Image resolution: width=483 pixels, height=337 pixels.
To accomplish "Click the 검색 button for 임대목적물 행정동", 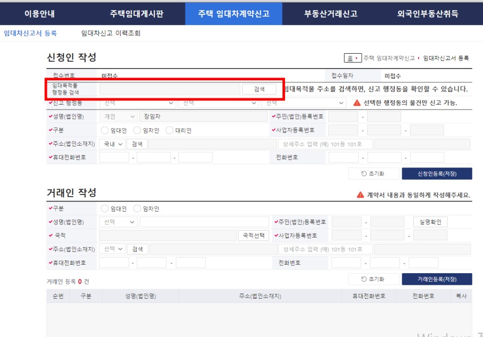I will click(260, 89).
